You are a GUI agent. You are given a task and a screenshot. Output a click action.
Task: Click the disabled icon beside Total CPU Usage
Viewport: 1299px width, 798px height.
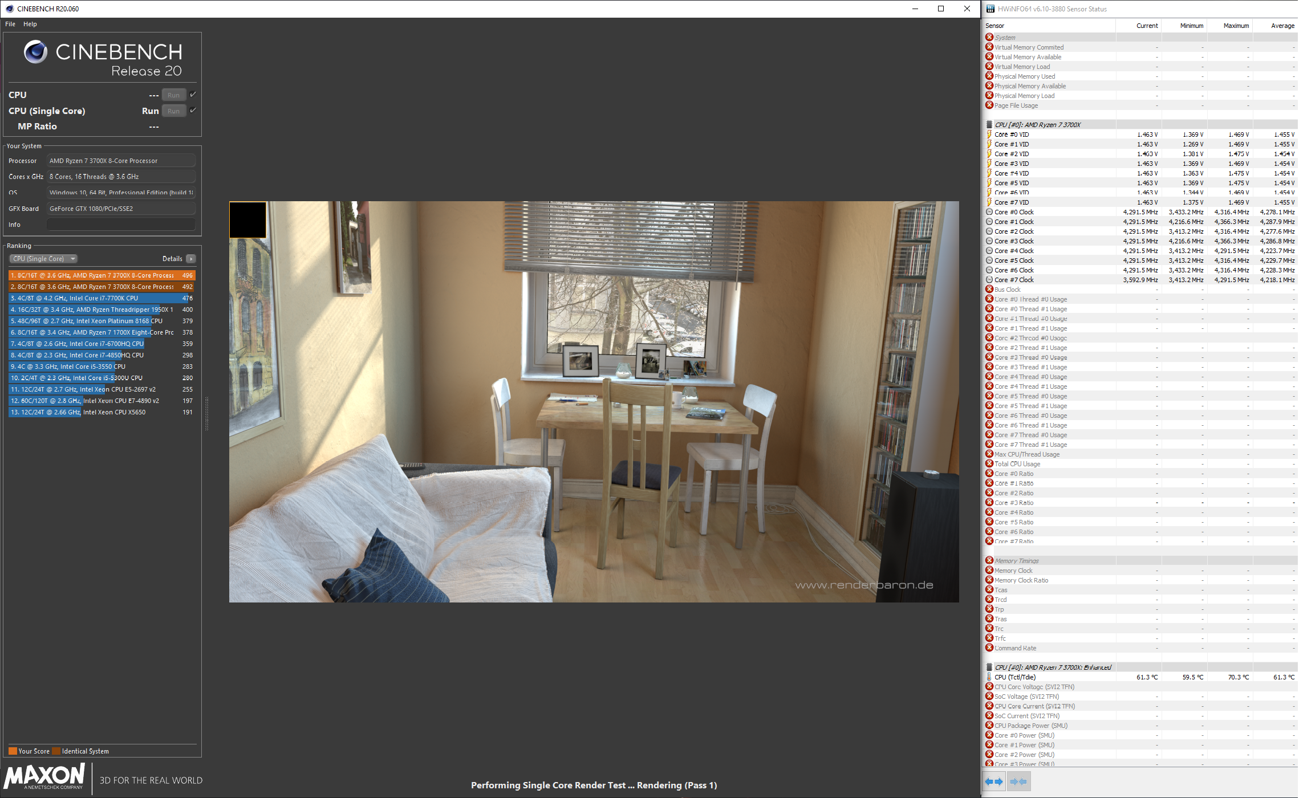tap(989, 464)
